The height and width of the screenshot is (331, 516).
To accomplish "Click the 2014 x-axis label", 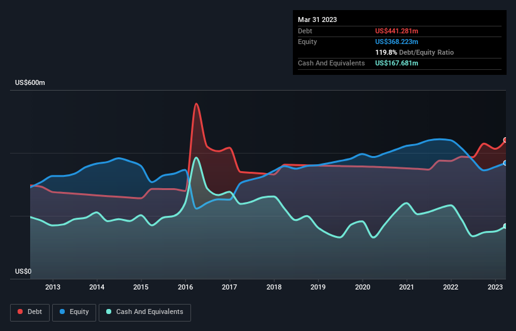I will 97,287.
